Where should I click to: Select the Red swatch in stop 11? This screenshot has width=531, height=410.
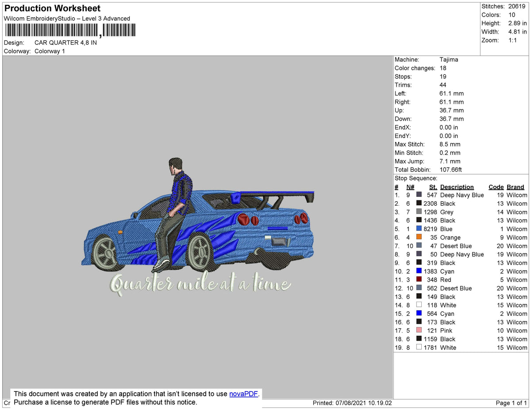point(419,280)
